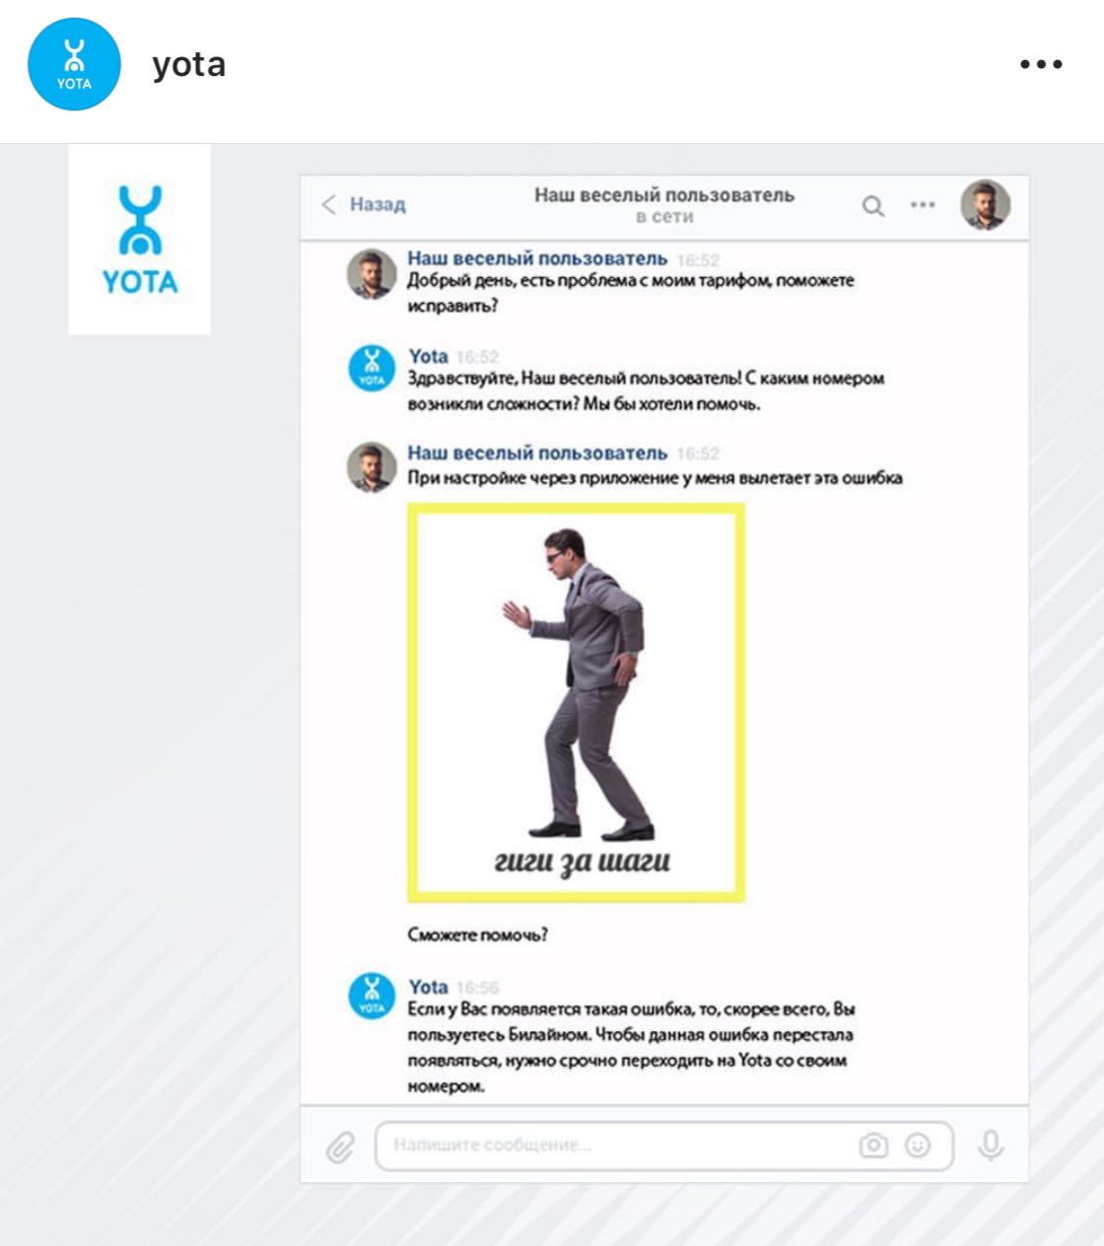
Task: Go back with the Назад button
Action: 363,204
